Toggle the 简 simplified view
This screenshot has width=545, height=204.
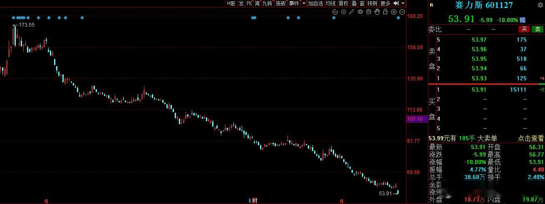point(257,3)
